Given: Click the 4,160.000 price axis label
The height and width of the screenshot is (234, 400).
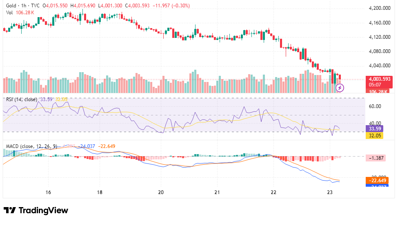Looking at the screenshot, I should click(380, 23).
